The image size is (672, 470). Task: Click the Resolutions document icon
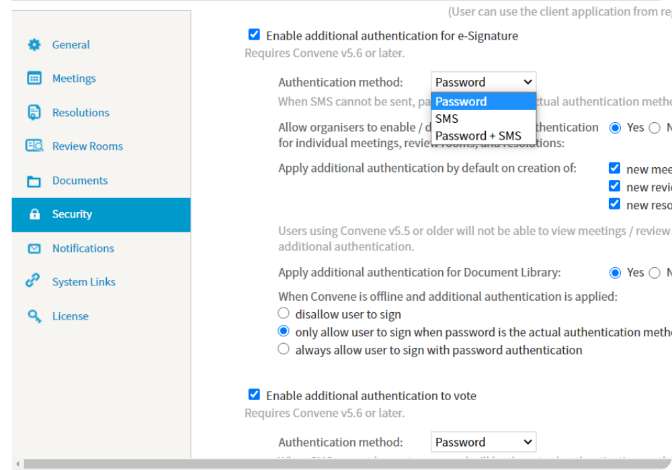point(34,113)
